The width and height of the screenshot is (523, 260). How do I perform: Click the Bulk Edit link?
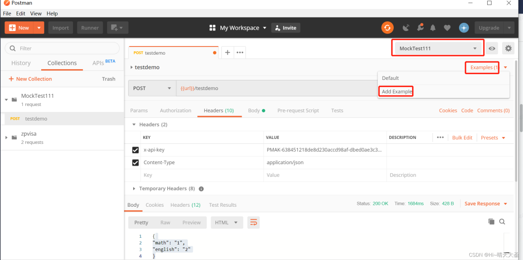(x=462, y=138)
